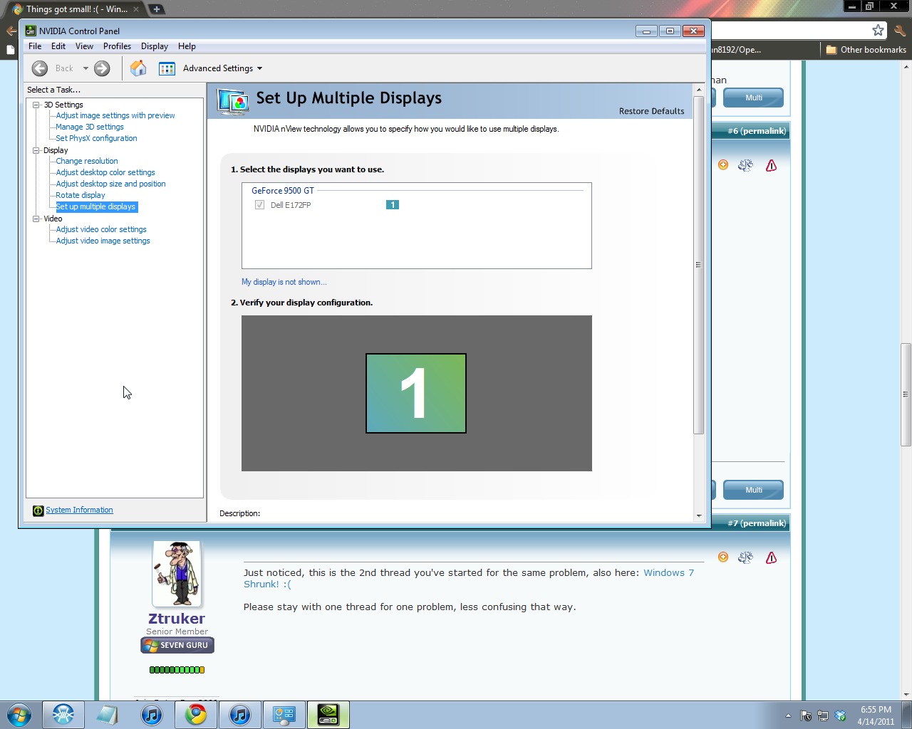This screenshot has width=912, height=729.
Task: Select 'Adjust desktop size and position' task
Action: [110, 184]
